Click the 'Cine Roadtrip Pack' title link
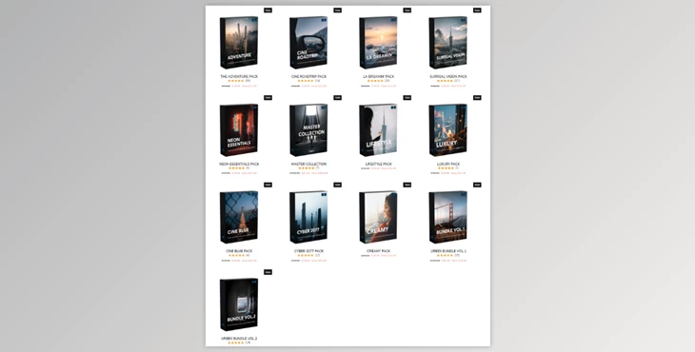The width and height of the screenshot is (695, 352). (308, 77)
